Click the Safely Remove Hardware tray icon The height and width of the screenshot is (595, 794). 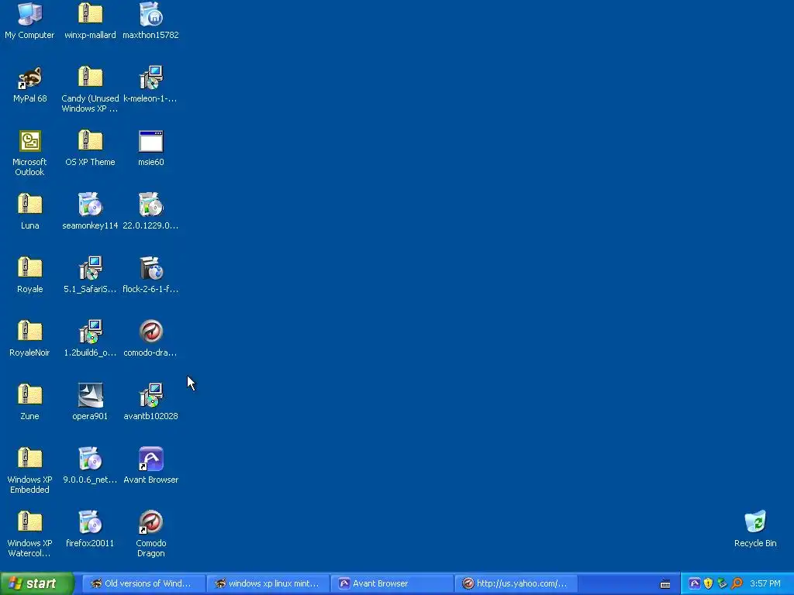pyautogui.click(x=722, y=583)
